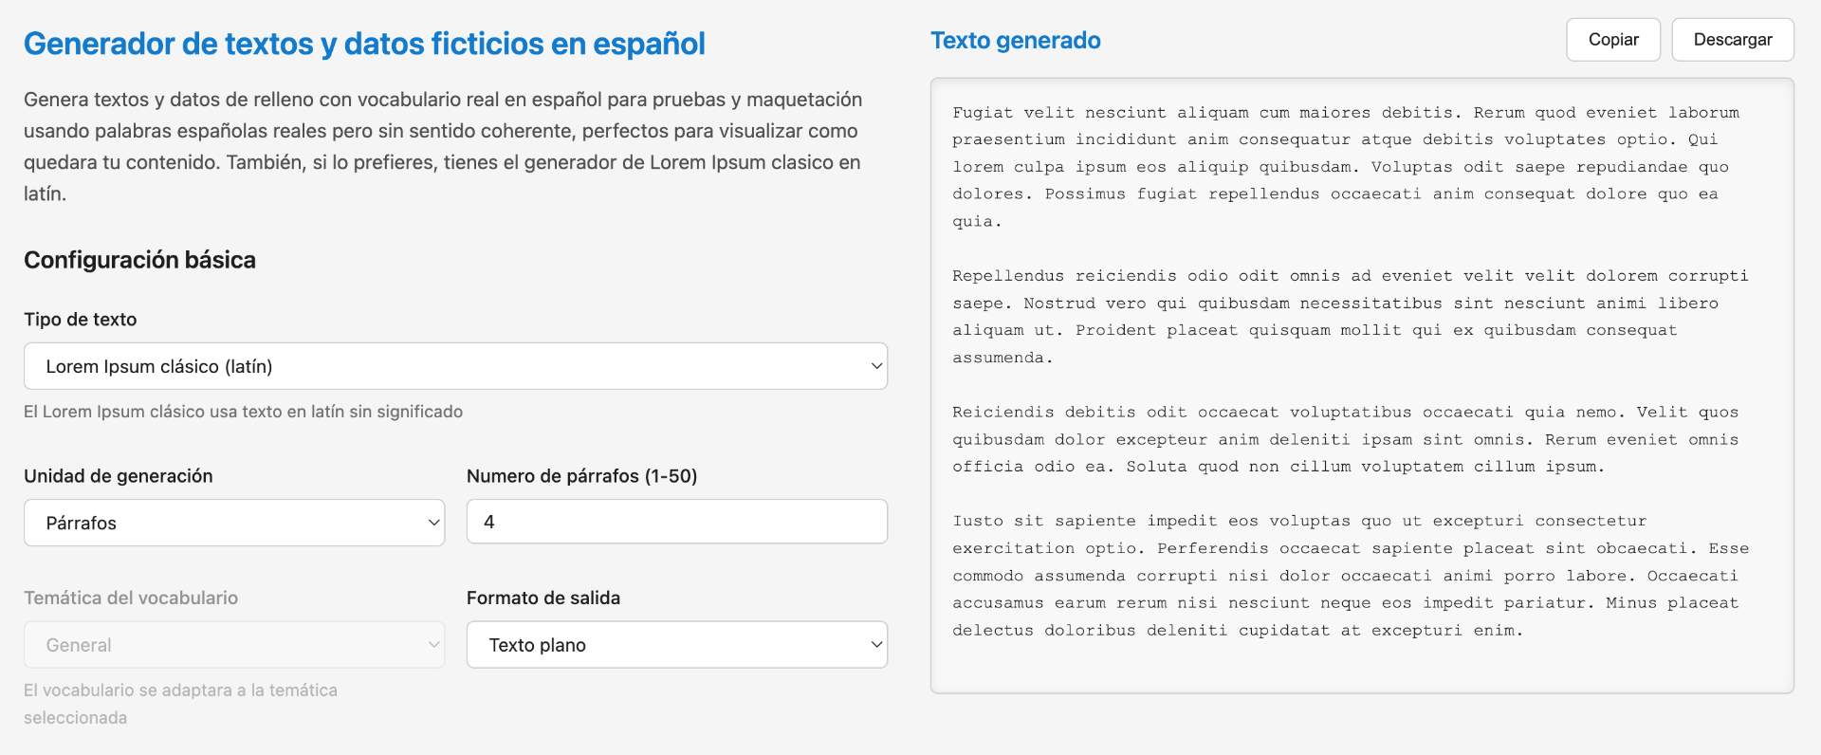
Task: Click the Configuración básica heading
Action: pos(139,260)
